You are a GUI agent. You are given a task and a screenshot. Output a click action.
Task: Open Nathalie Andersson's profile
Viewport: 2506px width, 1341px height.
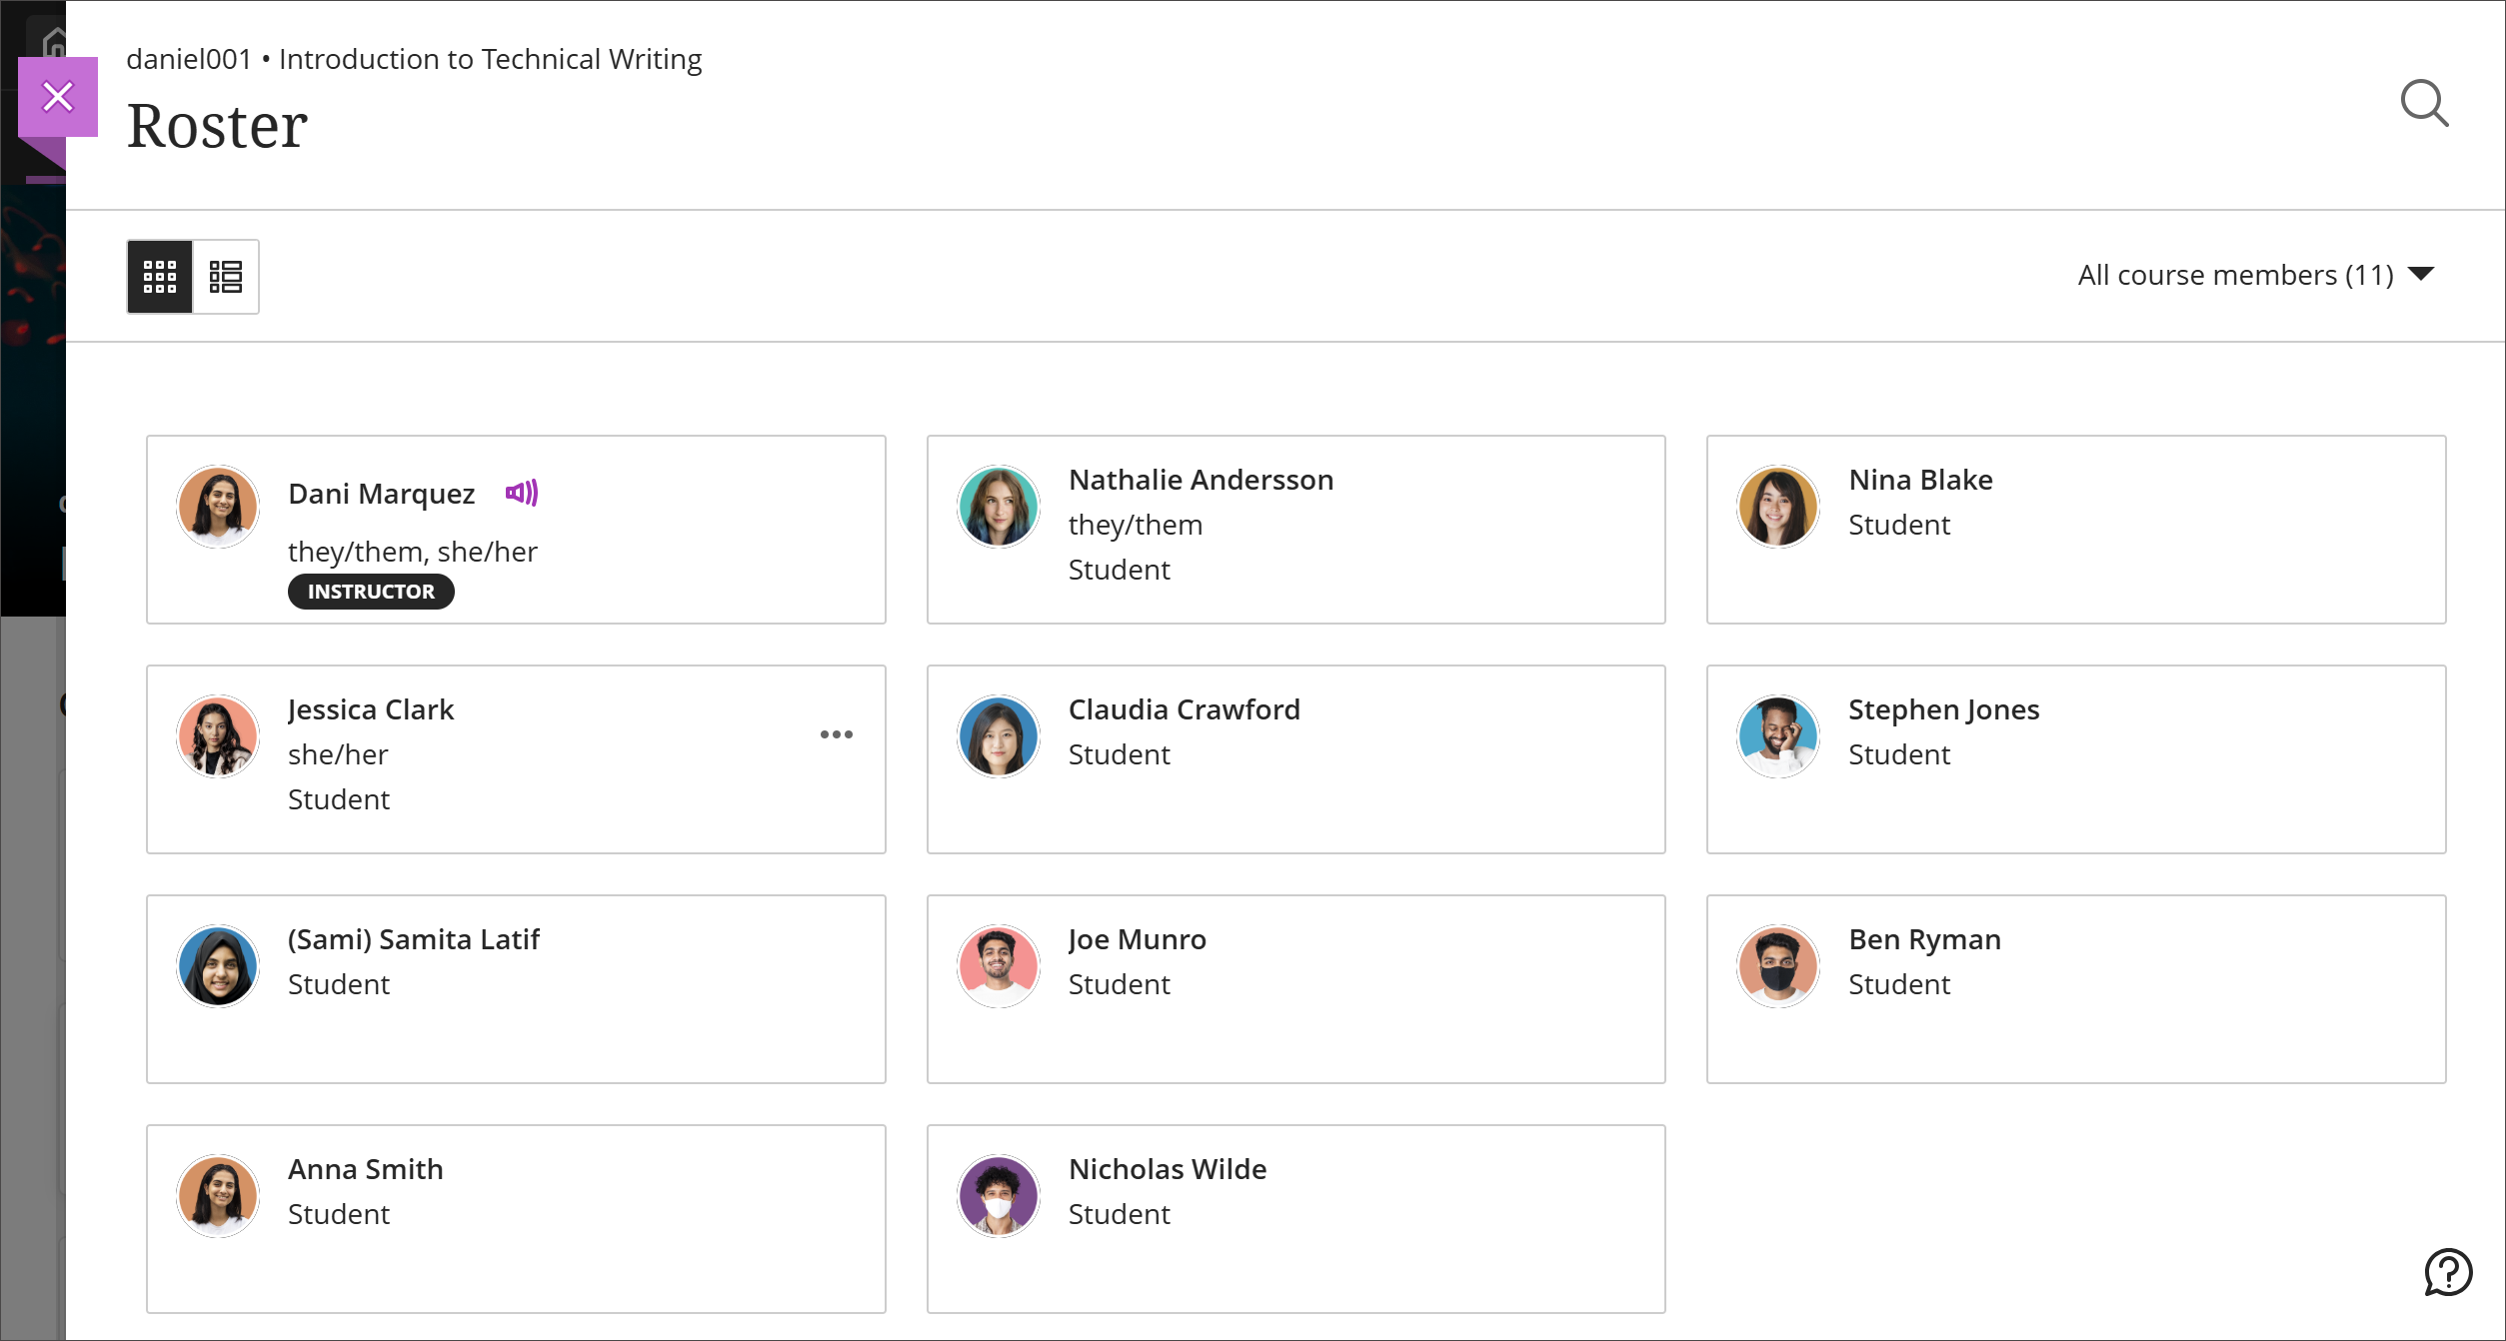1201,479
